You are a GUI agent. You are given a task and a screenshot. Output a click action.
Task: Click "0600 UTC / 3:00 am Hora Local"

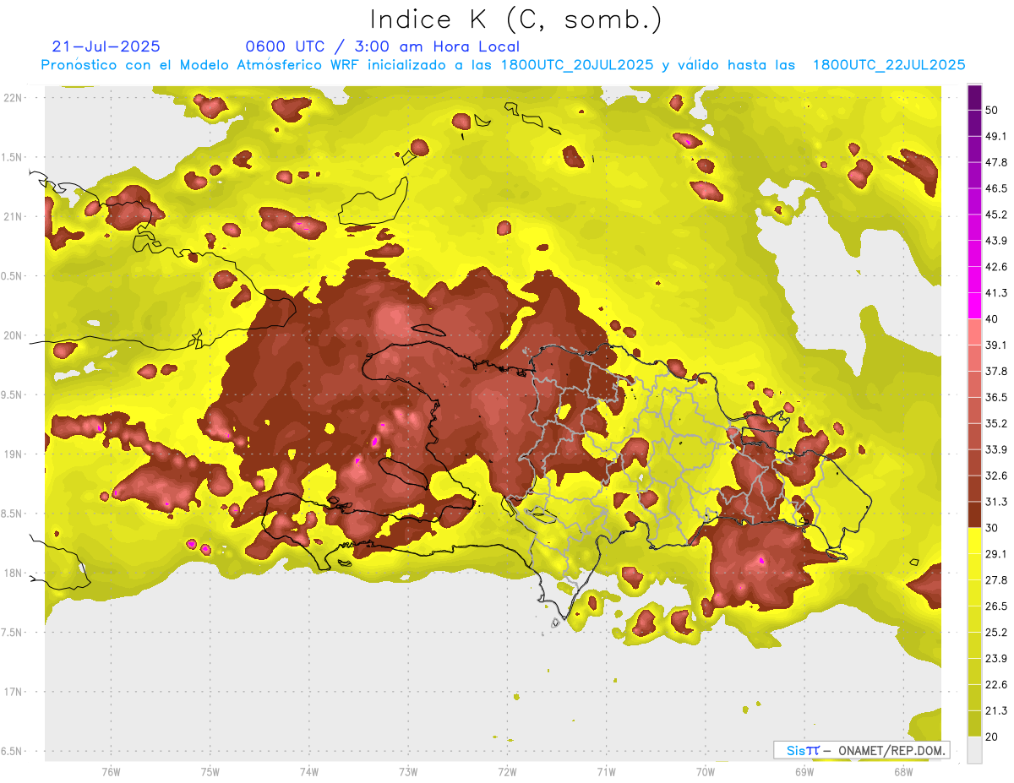coord(382,46)
